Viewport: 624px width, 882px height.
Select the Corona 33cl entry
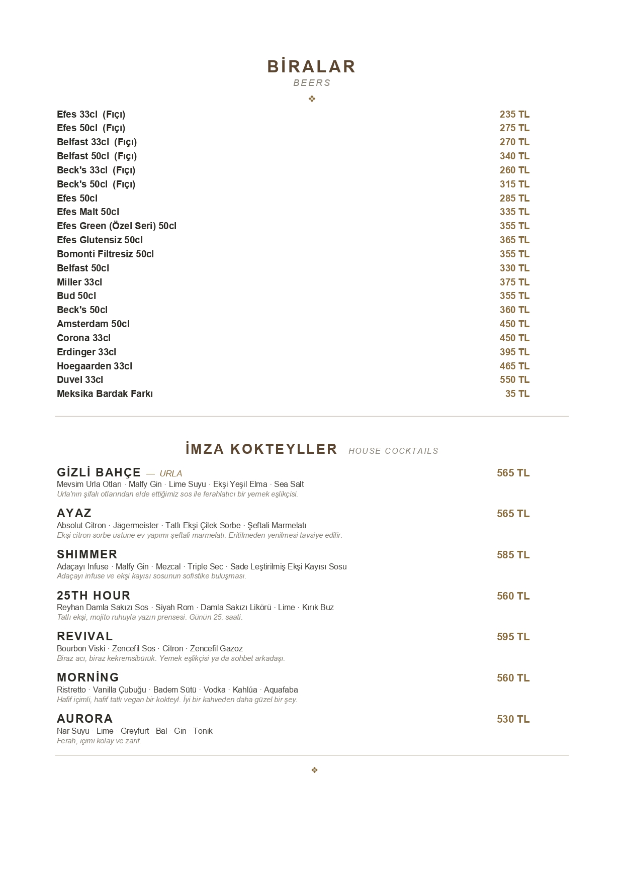(x=83, y=338)
